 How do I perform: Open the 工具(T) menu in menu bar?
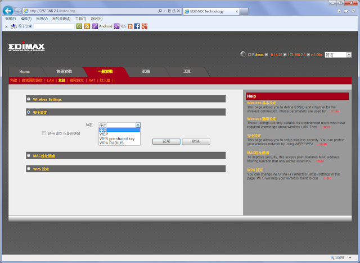click(x=80, y=19)
